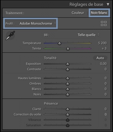This screenshot has width=113, height=132.
Task: Click the Correction du voile slider handle
Action: 67,115
